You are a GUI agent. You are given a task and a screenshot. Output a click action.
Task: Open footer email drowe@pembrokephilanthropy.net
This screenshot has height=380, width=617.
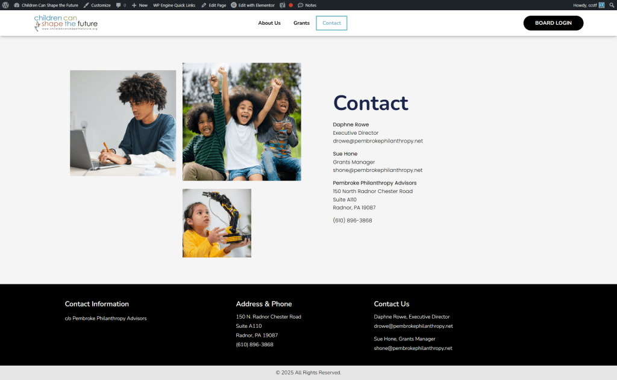(413, 326)
